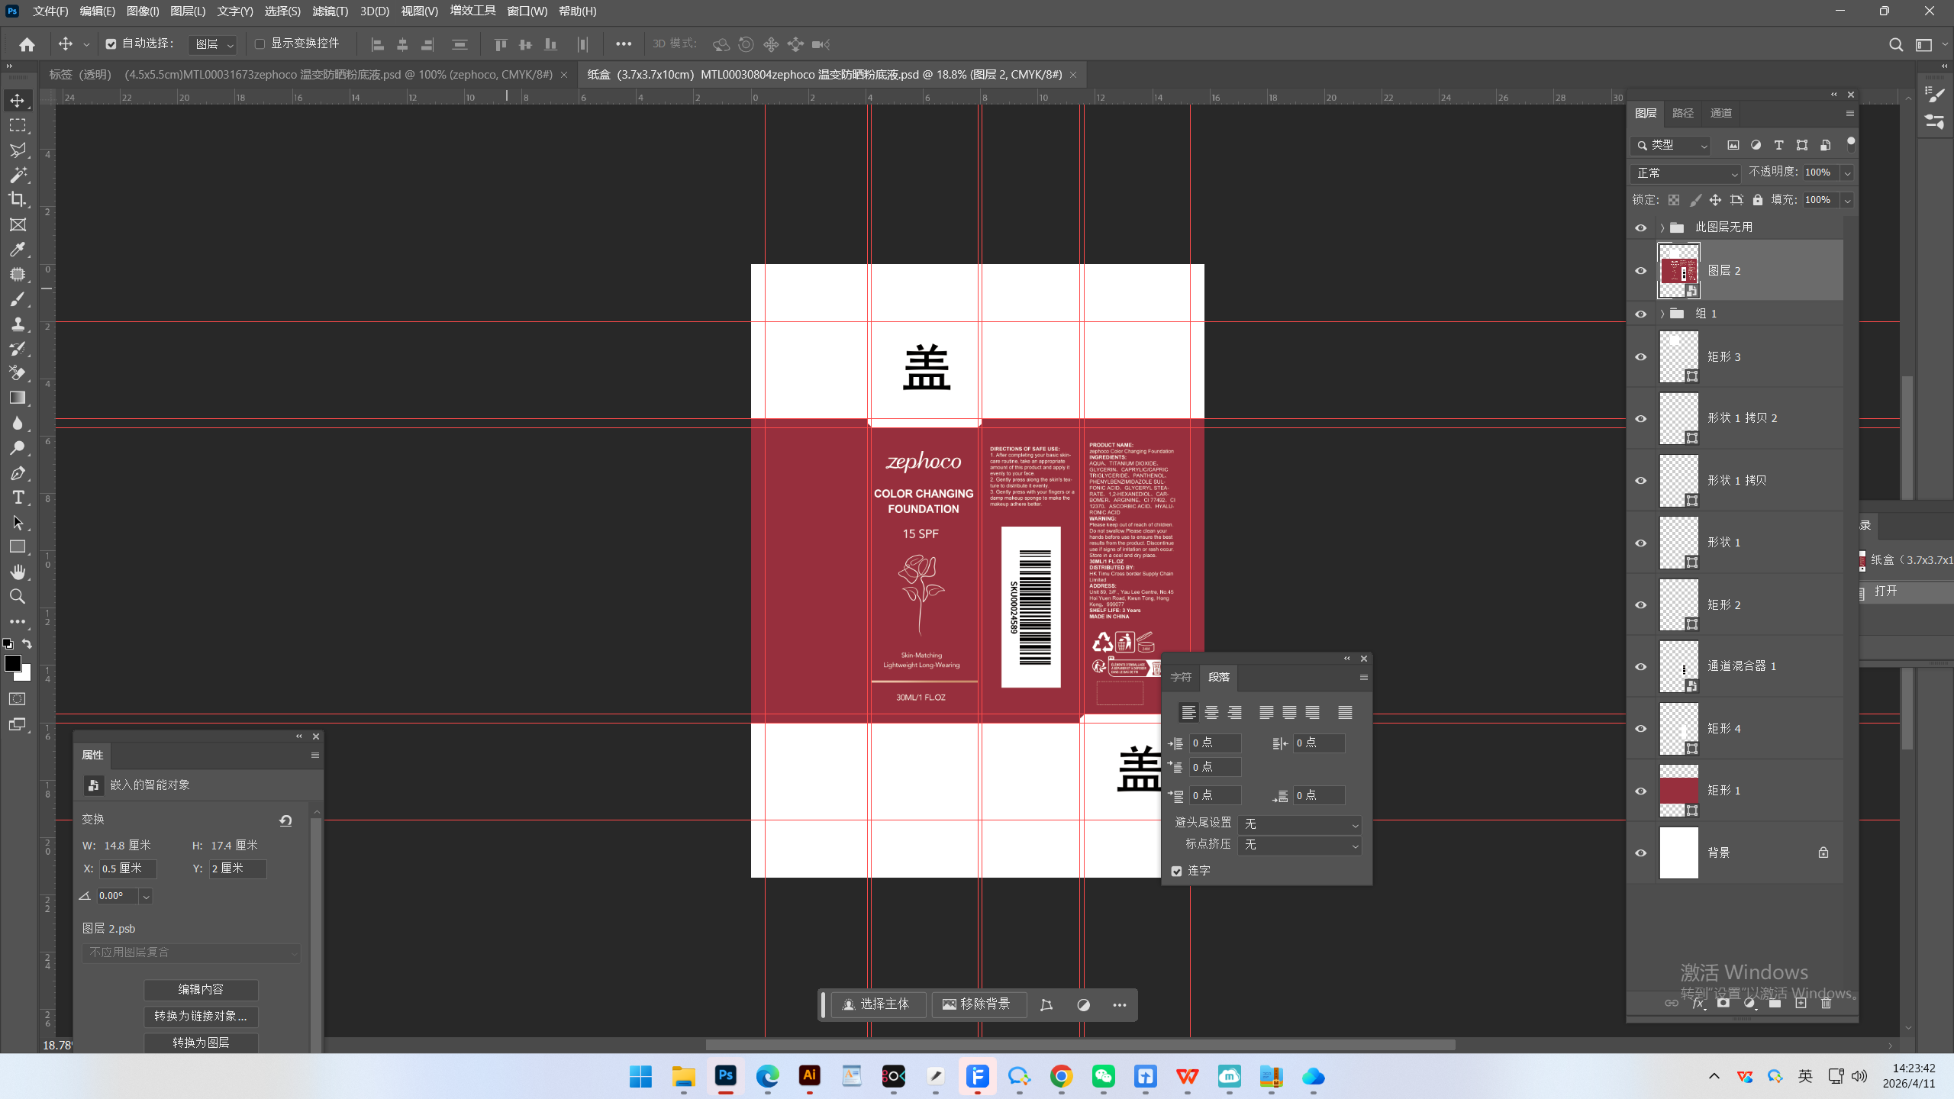1954x1099 pixels.
Task: Open the 标点挤压 dropdown
Action: coord(1300,846)
